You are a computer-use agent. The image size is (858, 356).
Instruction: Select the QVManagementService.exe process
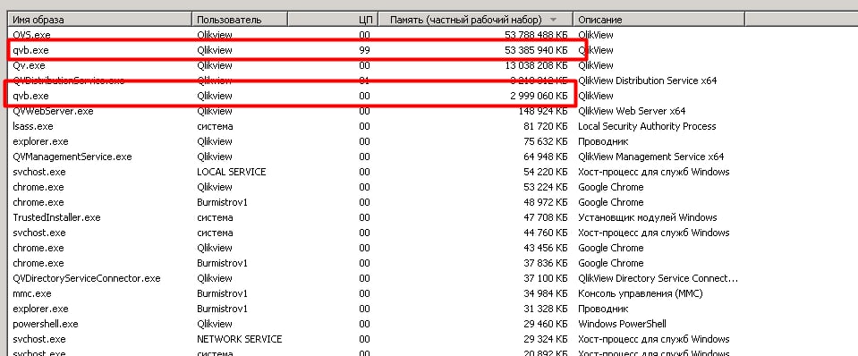coord(72,157)
